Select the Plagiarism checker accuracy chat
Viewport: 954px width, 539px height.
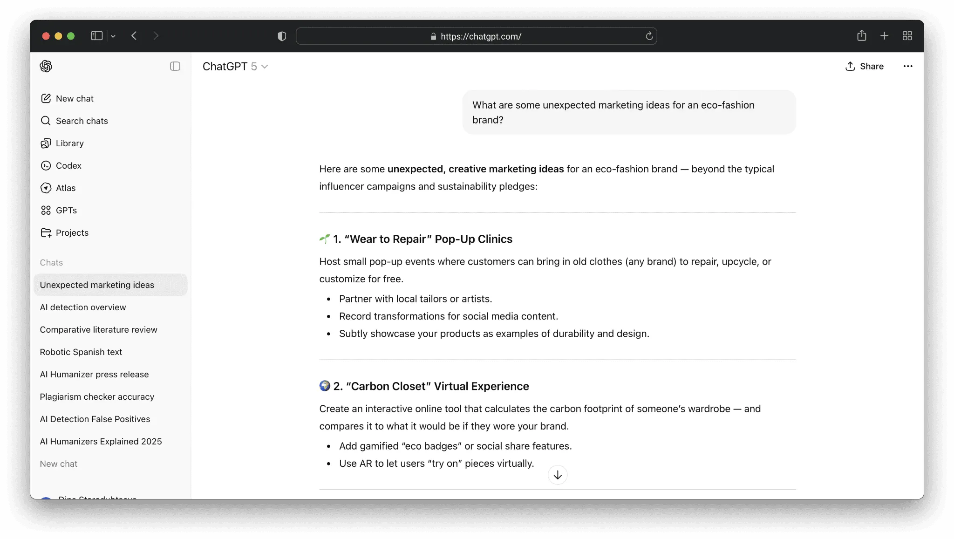tap(97, 397)
